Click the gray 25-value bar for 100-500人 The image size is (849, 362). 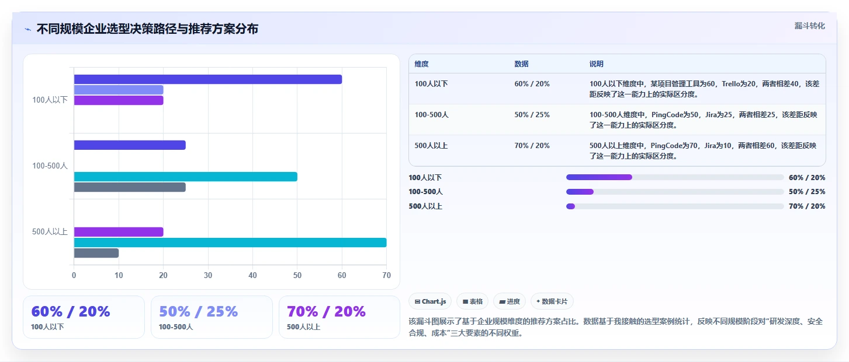(130, 187)
